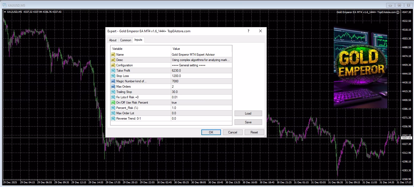Image resolution: width=414 pixels, height=187 pixels.
Task: Click the double icon beside Fix Lots
Action: pyautogui.click(x=113, y=97)
